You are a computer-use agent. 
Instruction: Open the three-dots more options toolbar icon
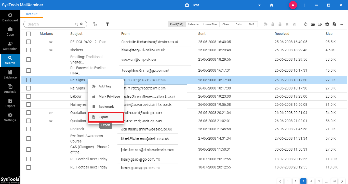click(x=341, y=24)
